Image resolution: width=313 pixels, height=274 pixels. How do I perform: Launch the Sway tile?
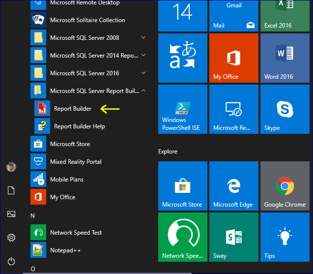point(234,237)
